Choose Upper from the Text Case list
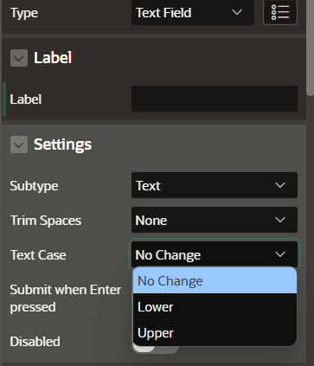Viewport: 314px width, 366px height. click(215, 333)
